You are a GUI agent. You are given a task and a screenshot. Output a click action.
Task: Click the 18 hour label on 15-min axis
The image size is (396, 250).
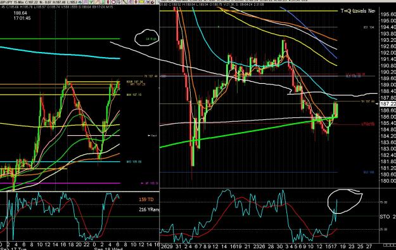[x=71, y=244]
